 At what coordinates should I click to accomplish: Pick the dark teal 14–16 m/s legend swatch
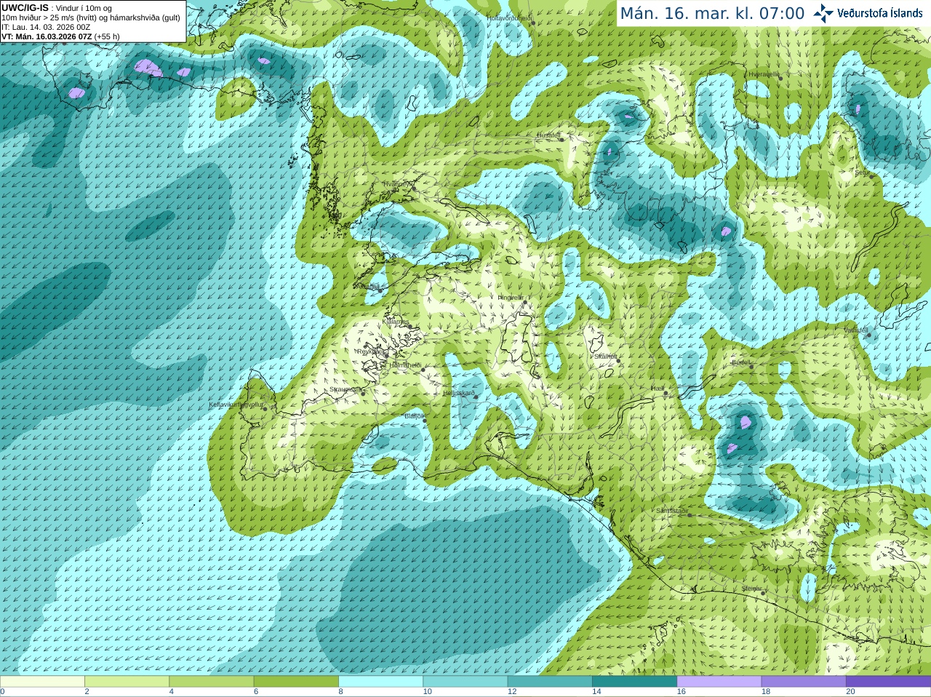point(634,682)
